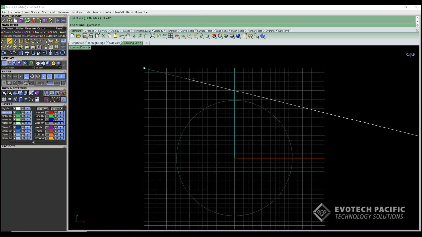The image size is (422, 237).
Task: Click the blue Help question mark icon
Action: pos(262,36)
